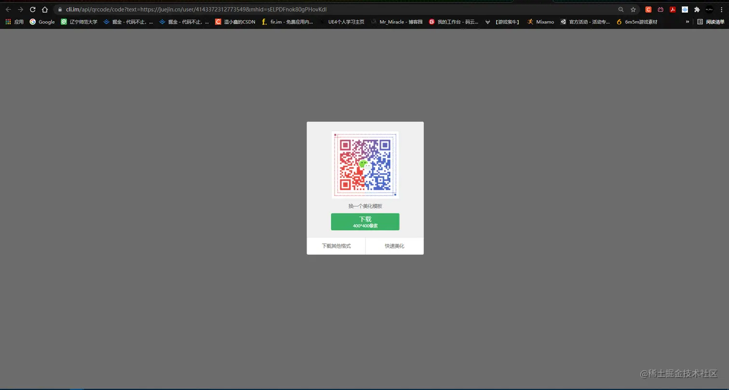Click the home icon

click(44, 9)
